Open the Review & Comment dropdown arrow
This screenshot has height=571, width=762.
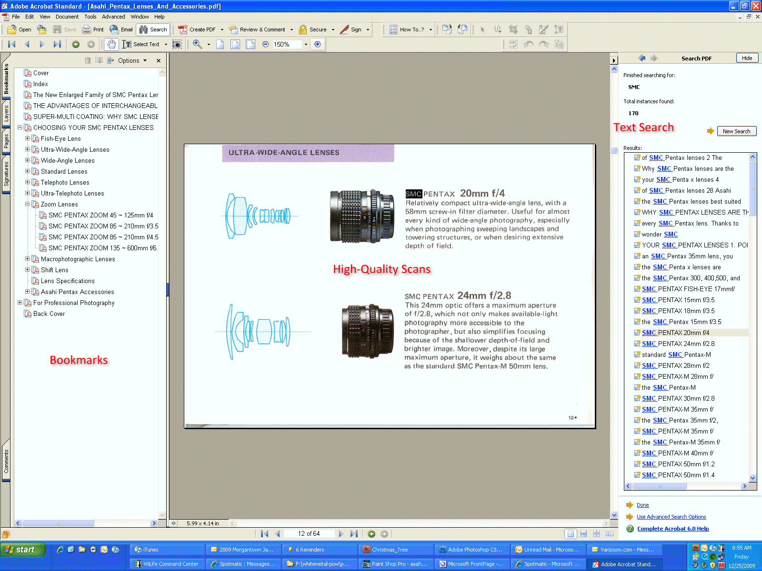(291, 30)
